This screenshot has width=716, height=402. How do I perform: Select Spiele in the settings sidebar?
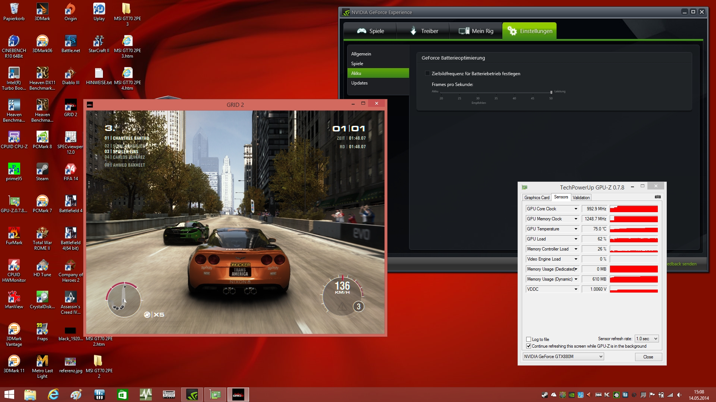(x=378, y=64)
